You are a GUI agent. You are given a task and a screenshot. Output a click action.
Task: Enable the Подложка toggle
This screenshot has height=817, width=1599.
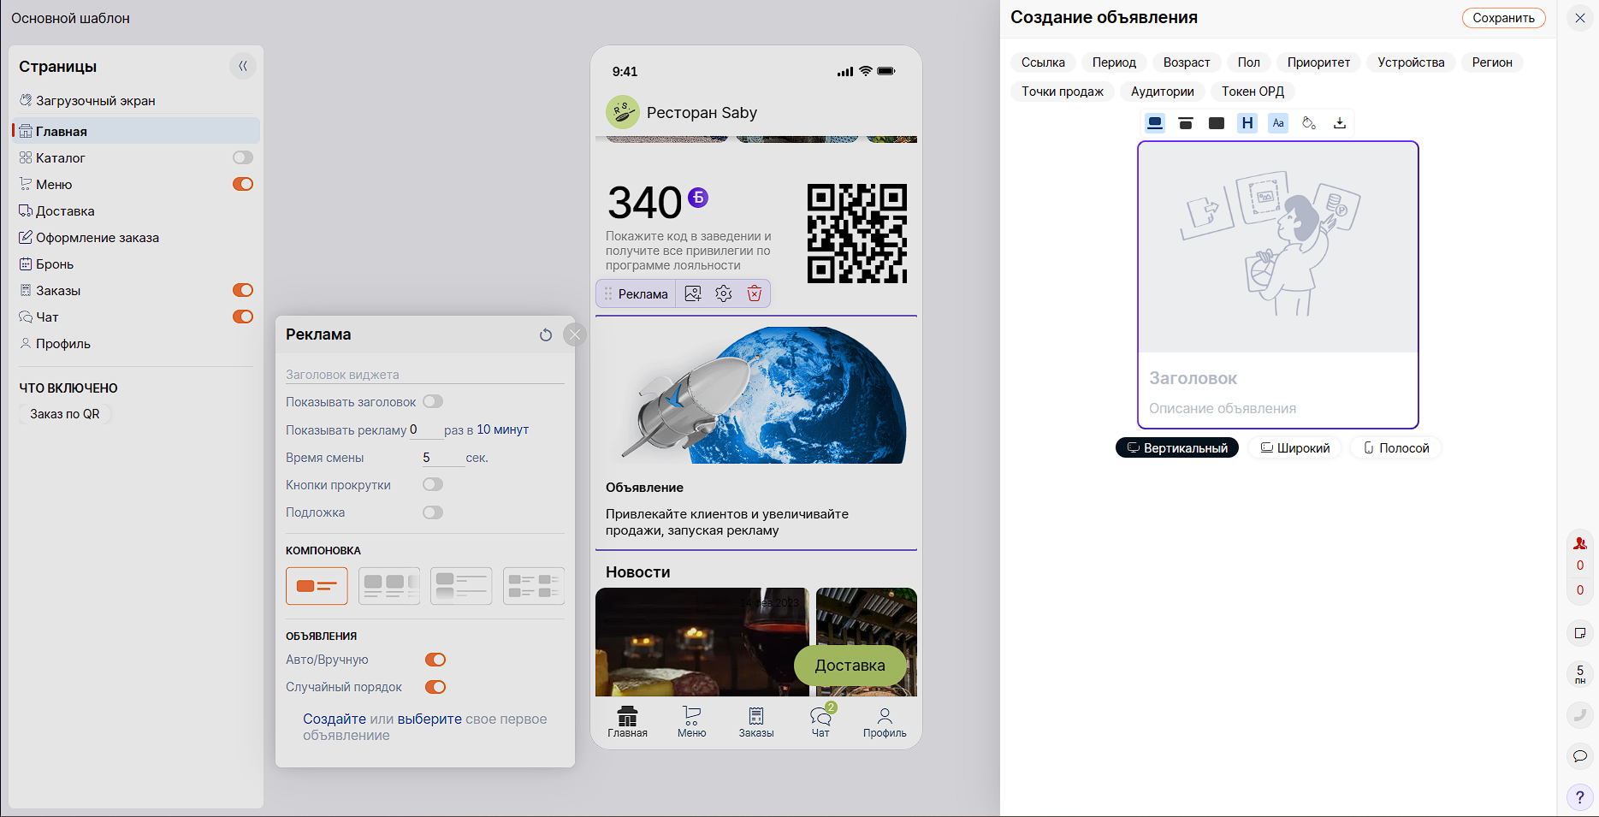[x=433, y=512]
